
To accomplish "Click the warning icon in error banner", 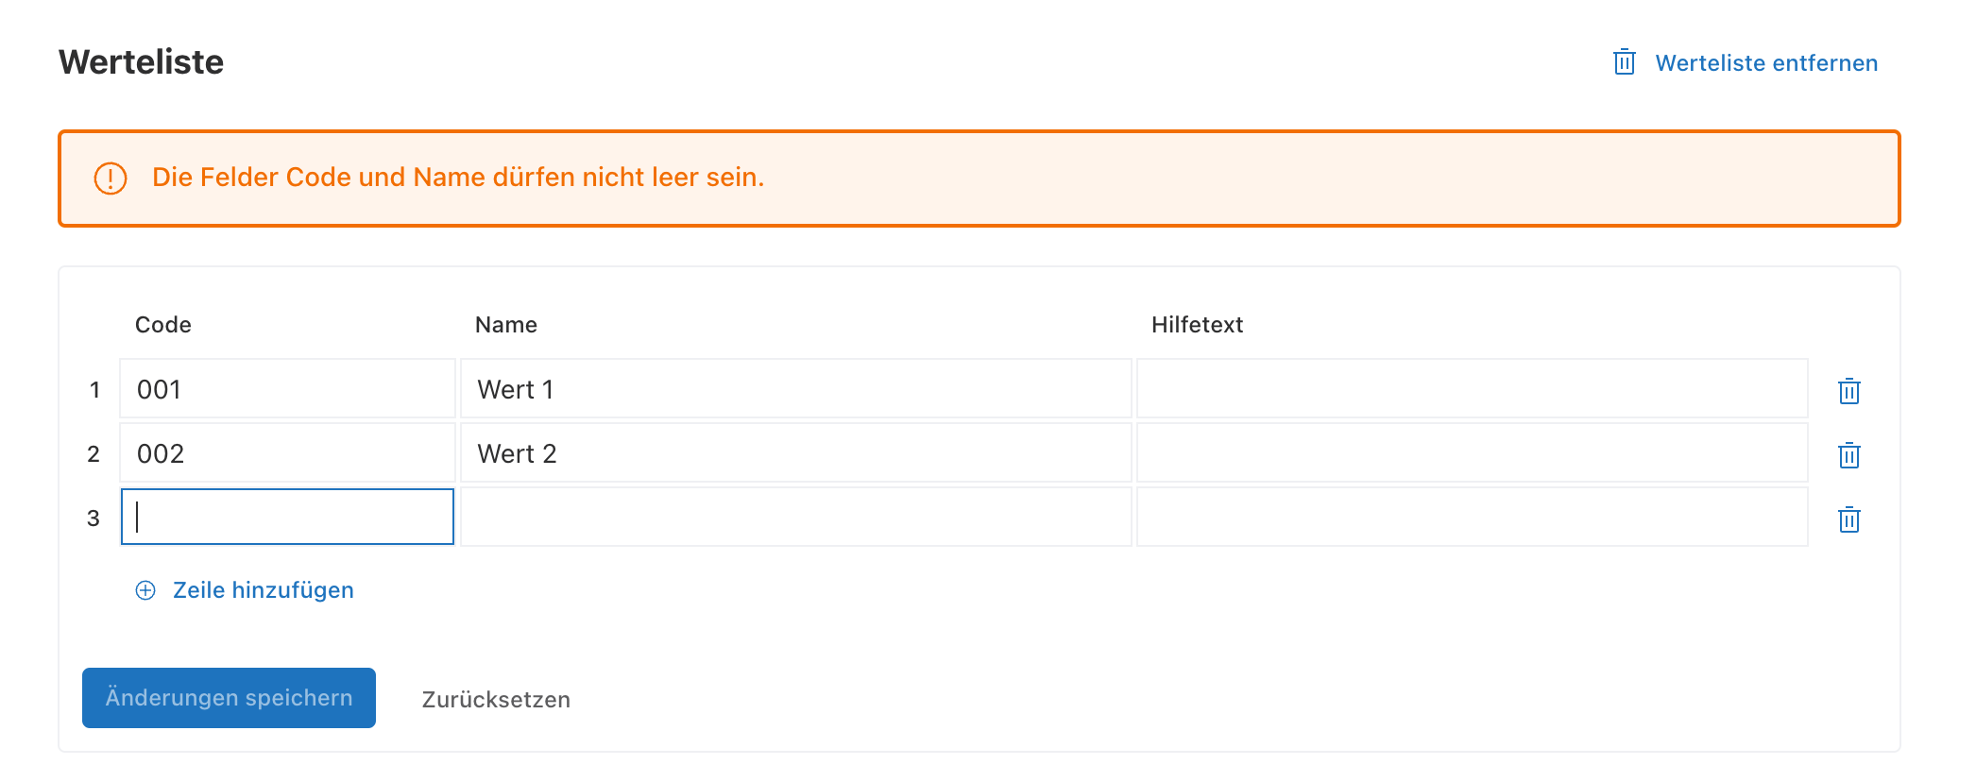I will pyautogui.click(x=111, y=178).
